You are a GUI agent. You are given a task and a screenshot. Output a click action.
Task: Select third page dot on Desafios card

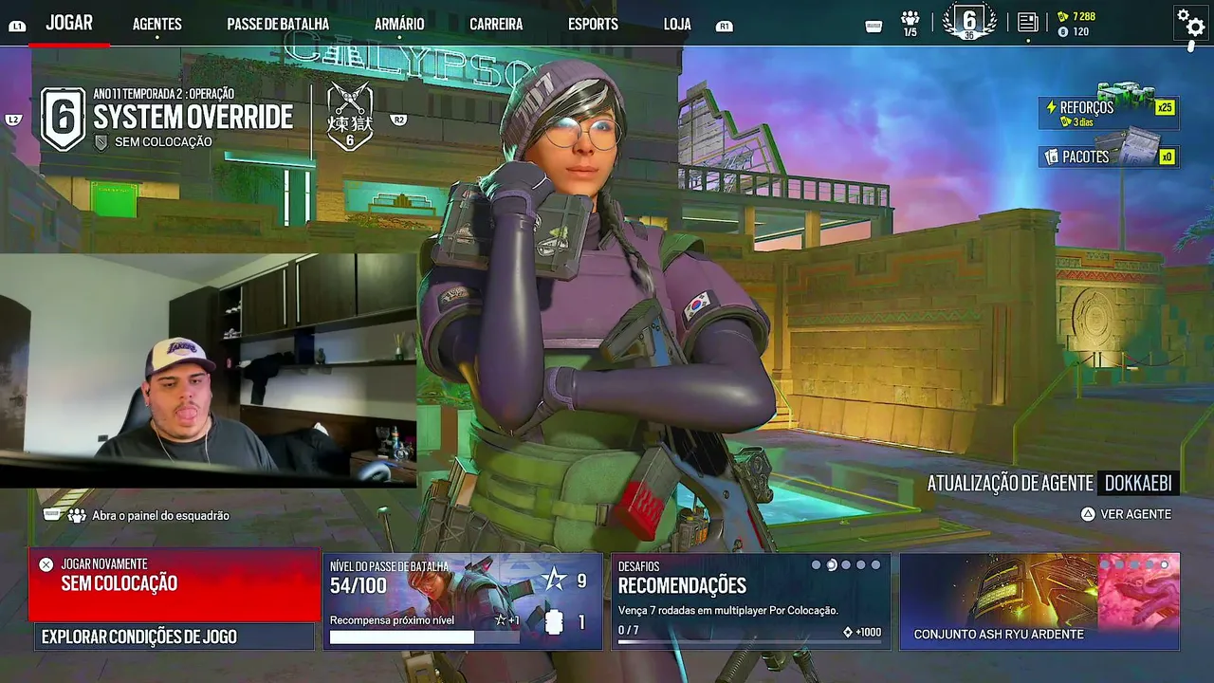pyautogui.click(x=846, y=565)
